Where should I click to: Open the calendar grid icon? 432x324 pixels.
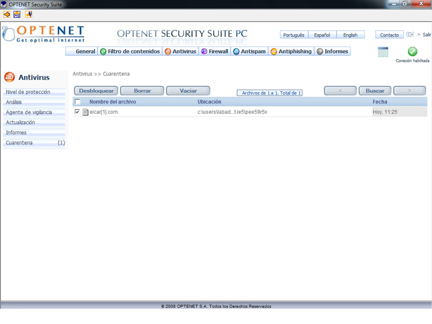pos(383,52)
